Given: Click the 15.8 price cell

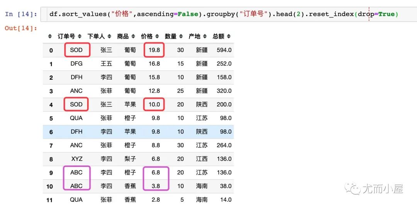Looking at the screenshot, I should click(154, 77).
